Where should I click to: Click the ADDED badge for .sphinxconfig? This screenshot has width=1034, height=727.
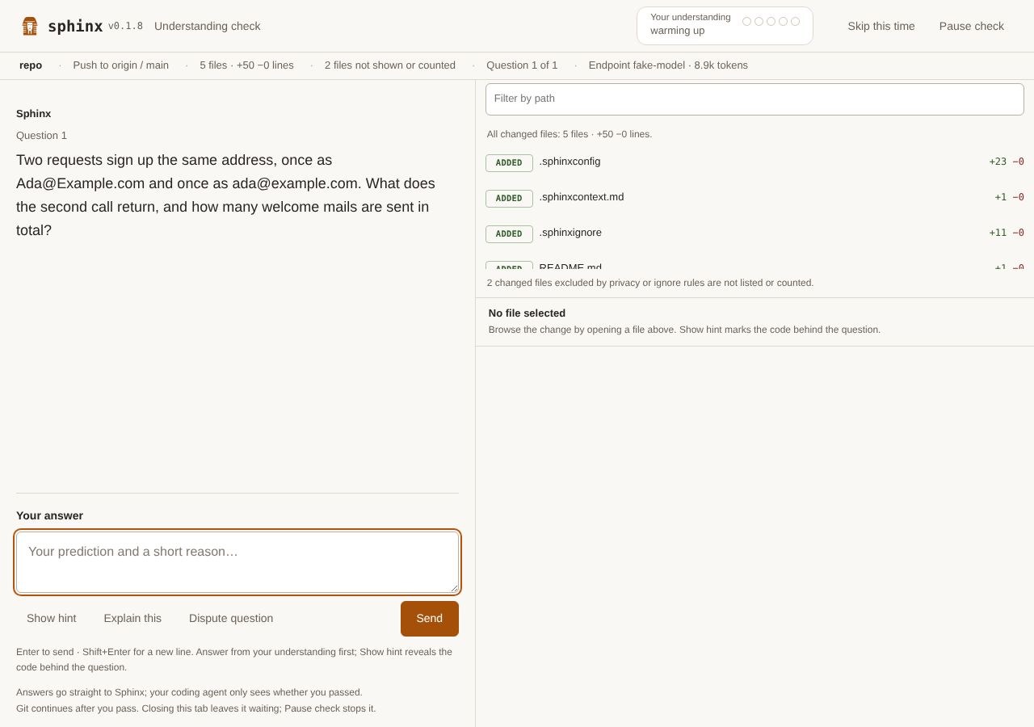click(x=509, y=163)
